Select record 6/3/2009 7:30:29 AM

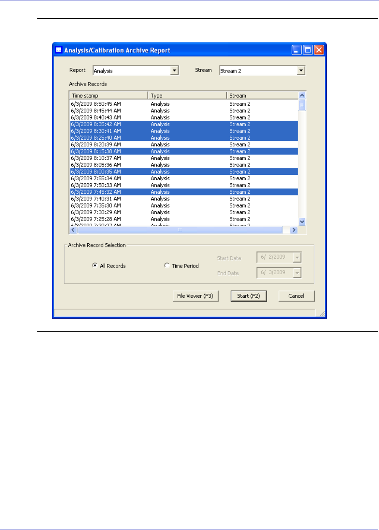coord(184,212)
